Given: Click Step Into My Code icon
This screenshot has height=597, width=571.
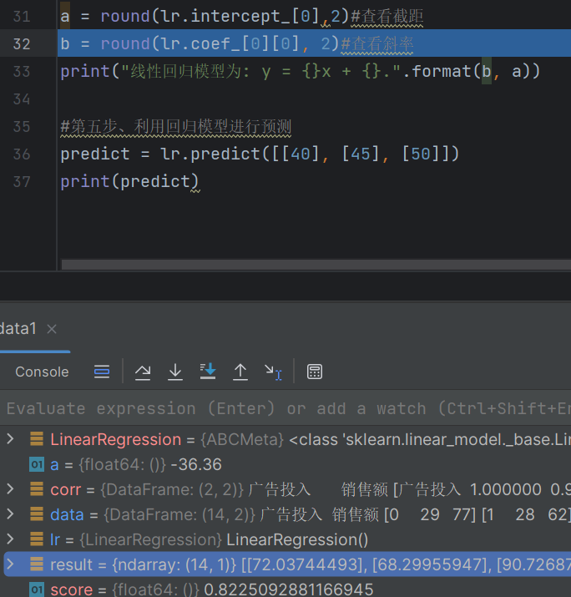Looking at the screenshot, I should click(x=208, y=371).
